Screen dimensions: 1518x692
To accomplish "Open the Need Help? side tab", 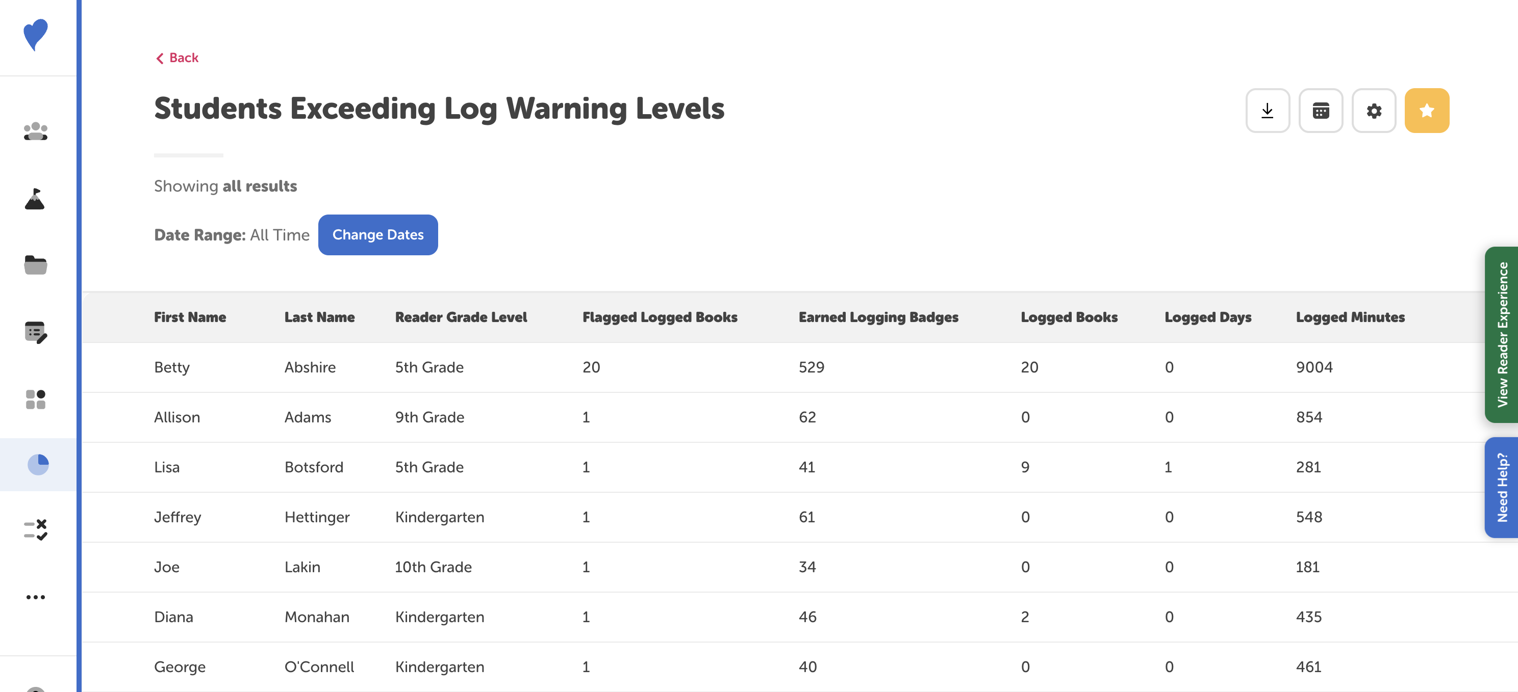I will click(1502, 488).
